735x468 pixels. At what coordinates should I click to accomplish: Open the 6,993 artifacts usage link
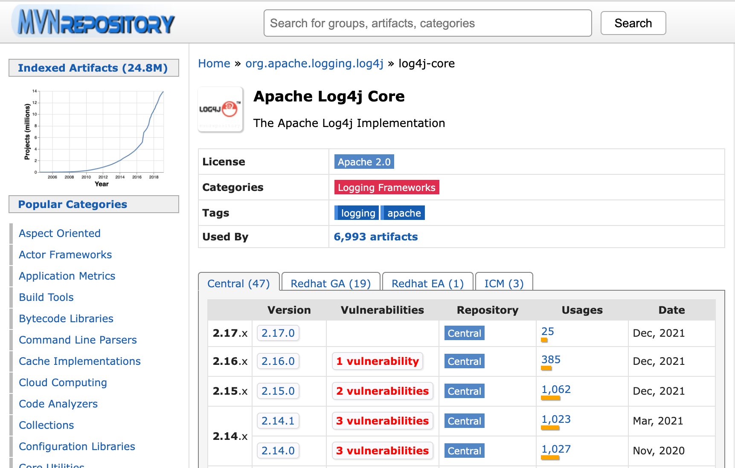[x=375, y=237]
